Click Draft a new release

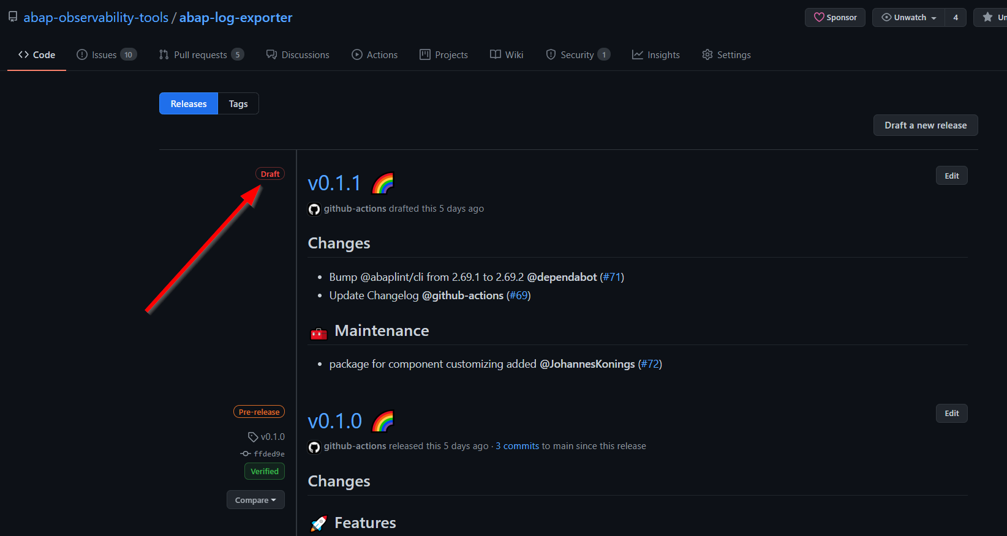[x=925, y=125]
